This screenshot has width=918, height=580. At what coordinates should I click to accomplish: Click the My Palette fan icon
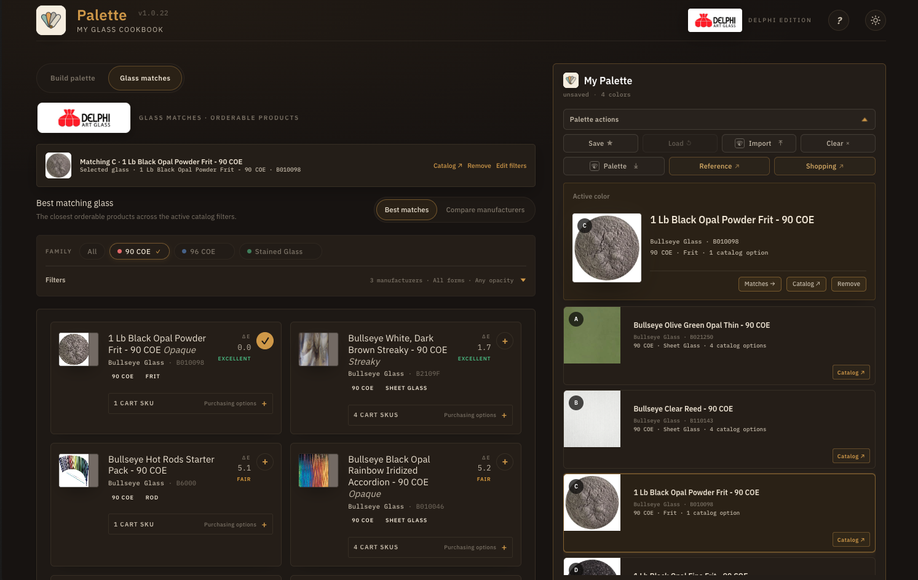click(x=571, y=80)
